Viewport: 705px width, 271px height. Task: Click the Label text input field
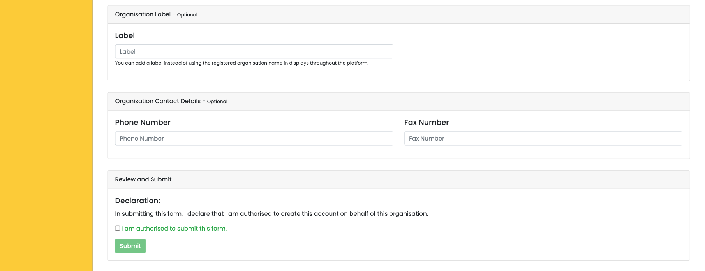(x=254, y=51)
